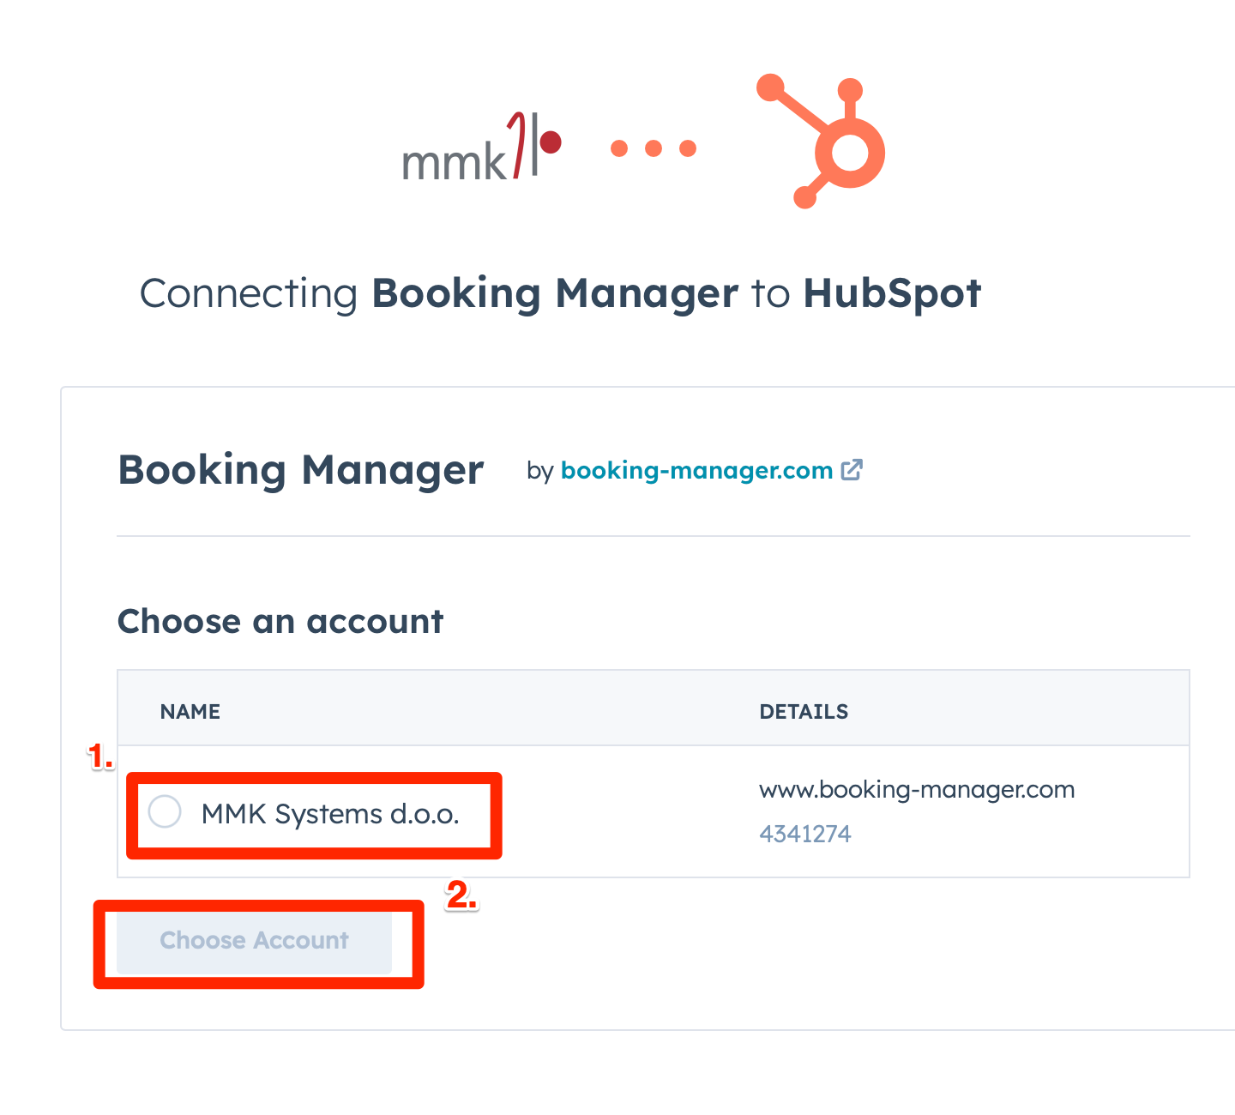Click the red annotation number 1 label

click(x=101, y=757)
